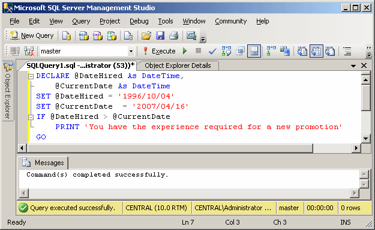Image resolution: width=375 pixels, height=230 pixels.
Task: Open new SQL Server Compact query
Action: pos(128,36)
